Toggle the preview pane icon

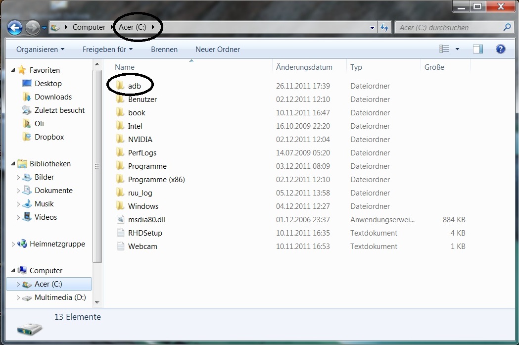[477, 49]
